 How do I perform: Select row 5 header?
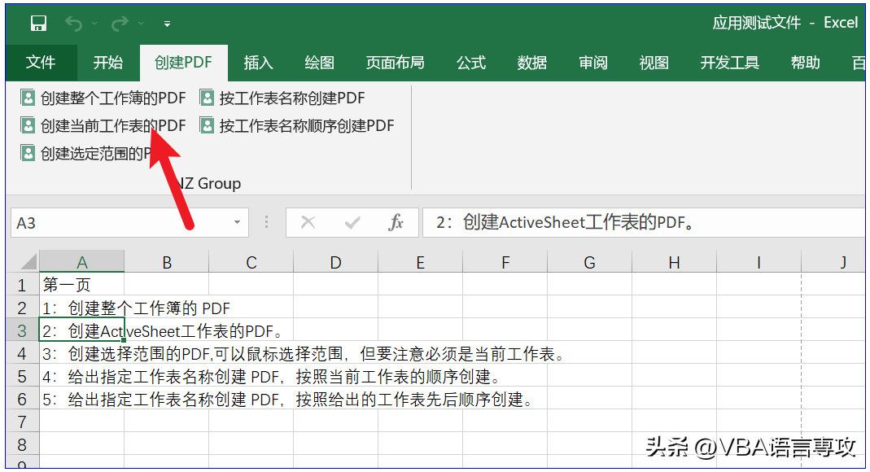tap(22, 377)
